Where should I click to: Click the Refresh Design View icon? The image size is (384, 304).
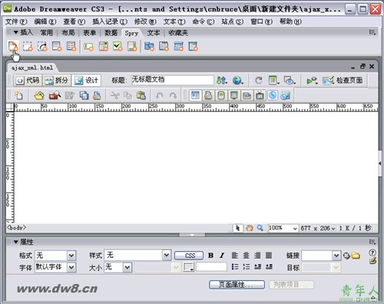coord(259,80)
